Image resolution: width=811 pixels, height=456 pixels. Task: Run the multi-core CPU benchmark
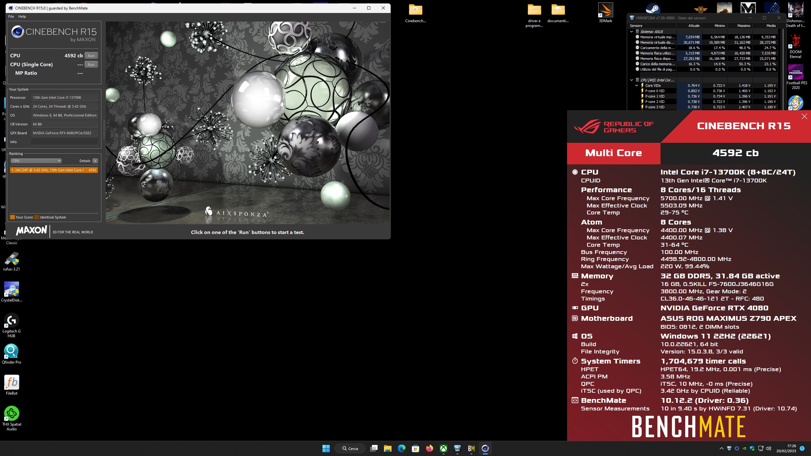[91, 56]
